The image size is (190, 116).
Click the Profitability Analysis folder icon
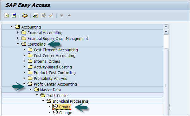[x=30, y=78]
